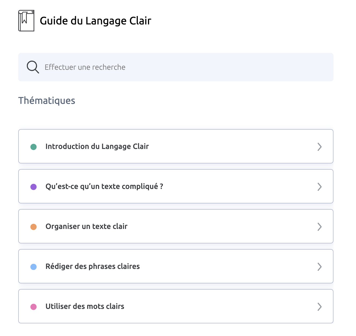
Task: Click the purple dot beside texte compliqué
Action: (34, 187)
